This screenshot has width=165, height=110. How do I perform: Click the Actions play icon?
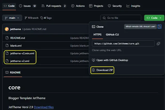pyautogui.click(x=73, y=6)
